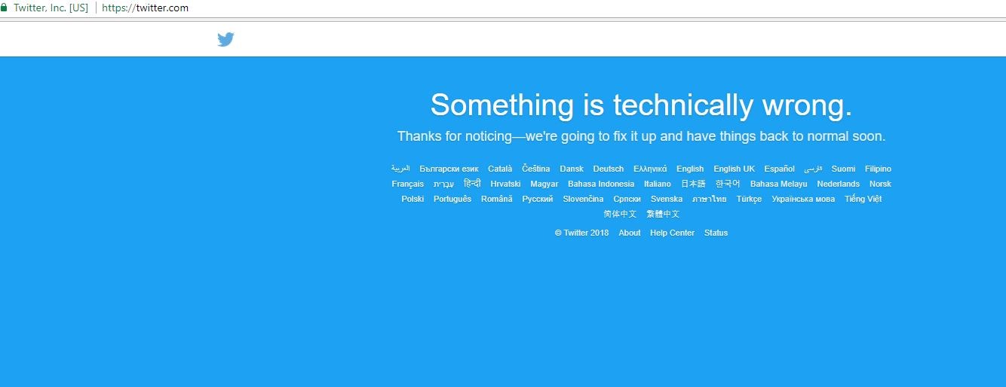This screenshot has height=387, width=1006.
Task: Open the About link in footer
Action: point(629,233)
